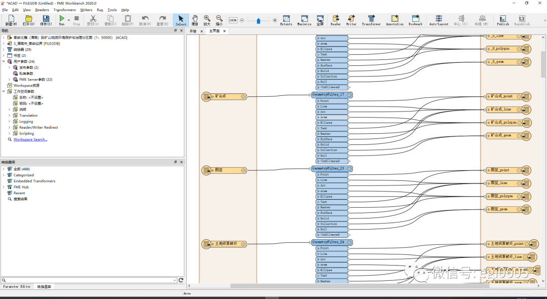Switch to the 开始 tab
Viewport: 547px width, 299px height.
(x=193, y=31)
